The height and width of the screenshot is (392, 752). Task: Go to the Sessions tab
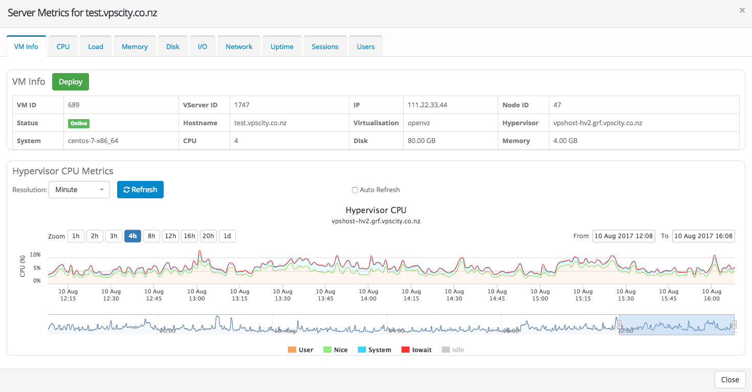click(x=325, y=47)
